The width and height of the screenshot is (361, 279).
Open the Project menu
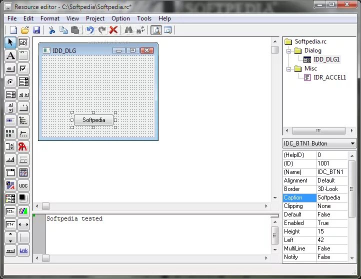tap(95, 18)
